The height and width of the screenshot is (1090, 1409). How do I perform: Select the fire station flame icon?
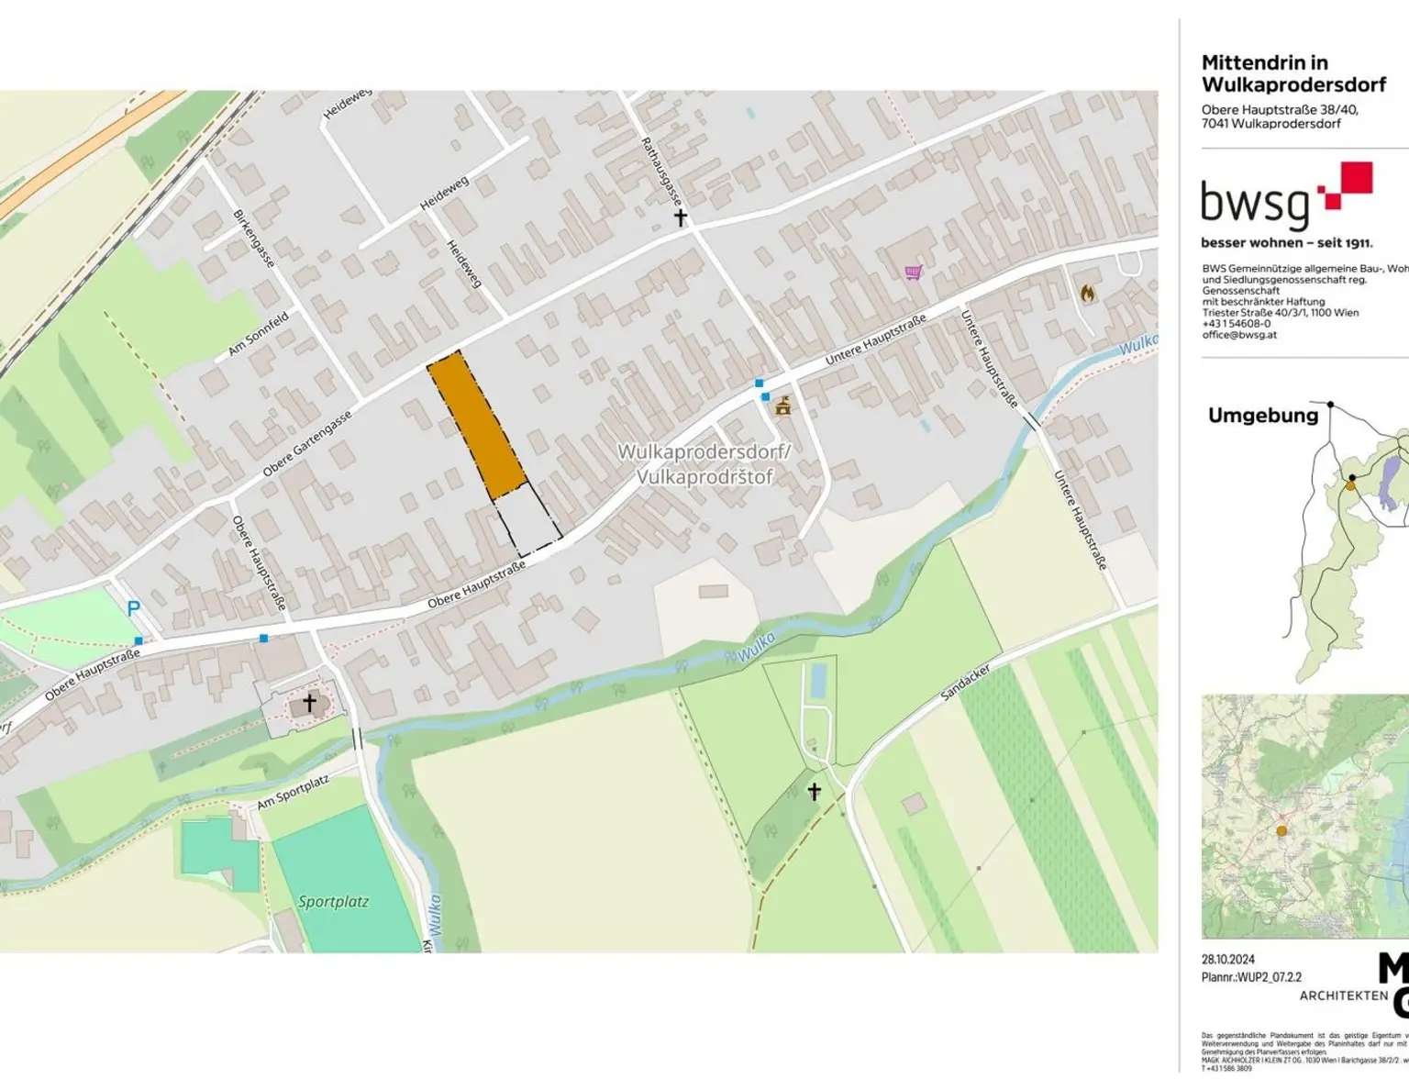coord(1088,294)
